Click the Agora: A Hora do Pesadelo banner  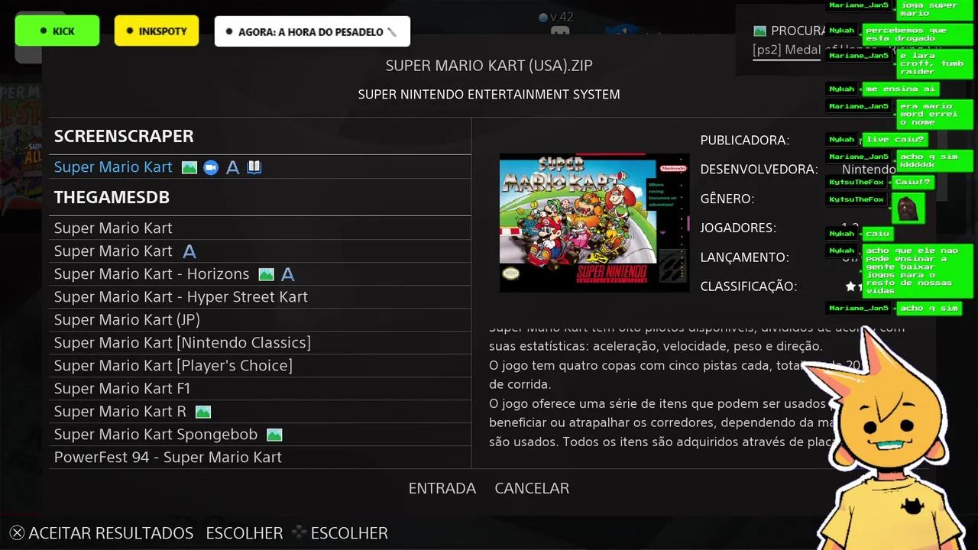click(313, 31)
